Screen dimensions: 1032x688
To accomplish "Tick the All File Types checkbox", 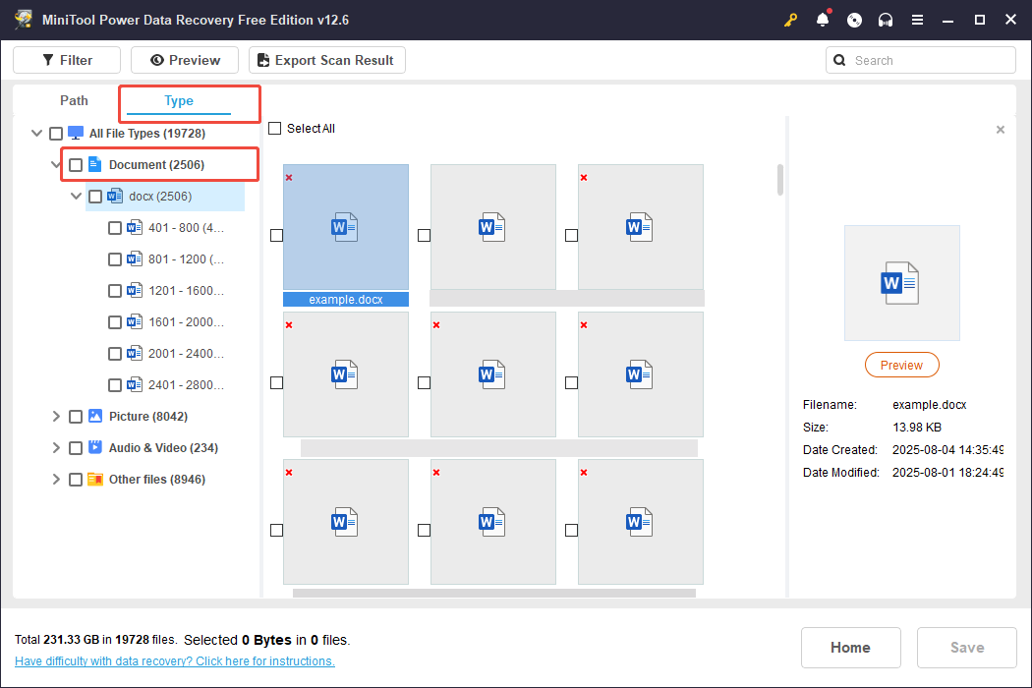I will (x=56, y=134).
